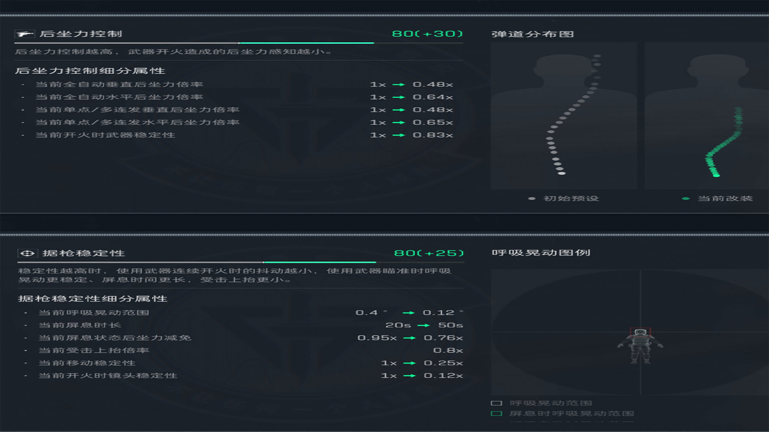Click the 80(+25) stability value
Screen dimensions: 769x432
click(429, 253)
